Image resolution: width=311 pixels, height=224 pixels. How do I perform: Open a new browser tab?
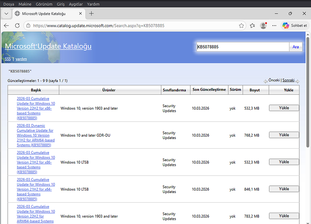coord(91,14)
